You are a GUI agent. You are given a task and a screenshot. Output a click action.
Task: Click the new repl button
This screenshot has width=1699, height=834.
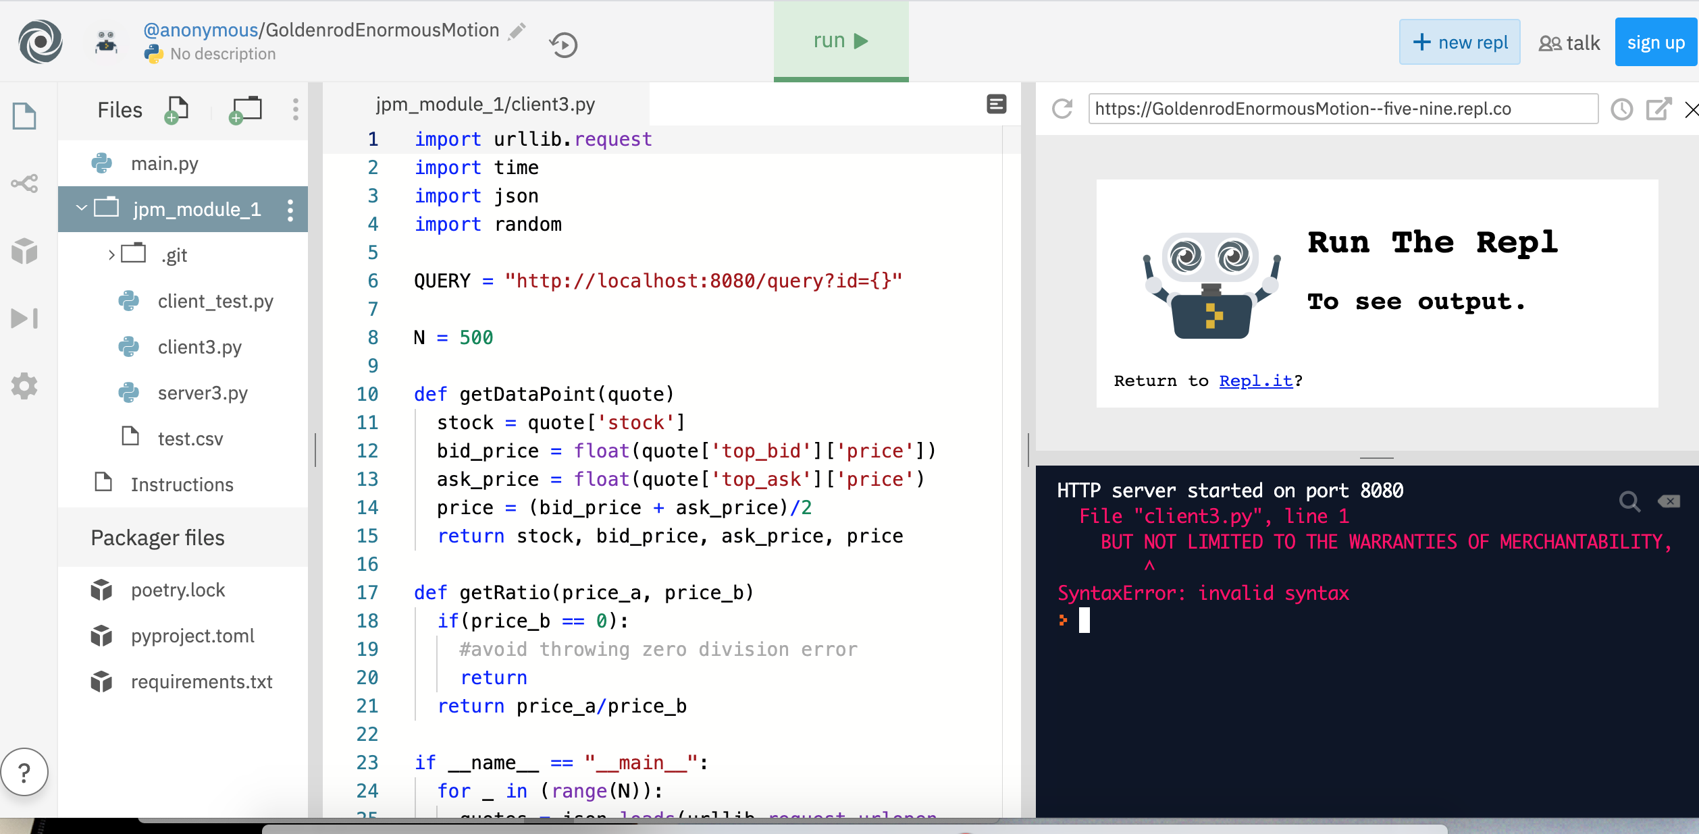pyautogui.click(x=1459, y=42)
